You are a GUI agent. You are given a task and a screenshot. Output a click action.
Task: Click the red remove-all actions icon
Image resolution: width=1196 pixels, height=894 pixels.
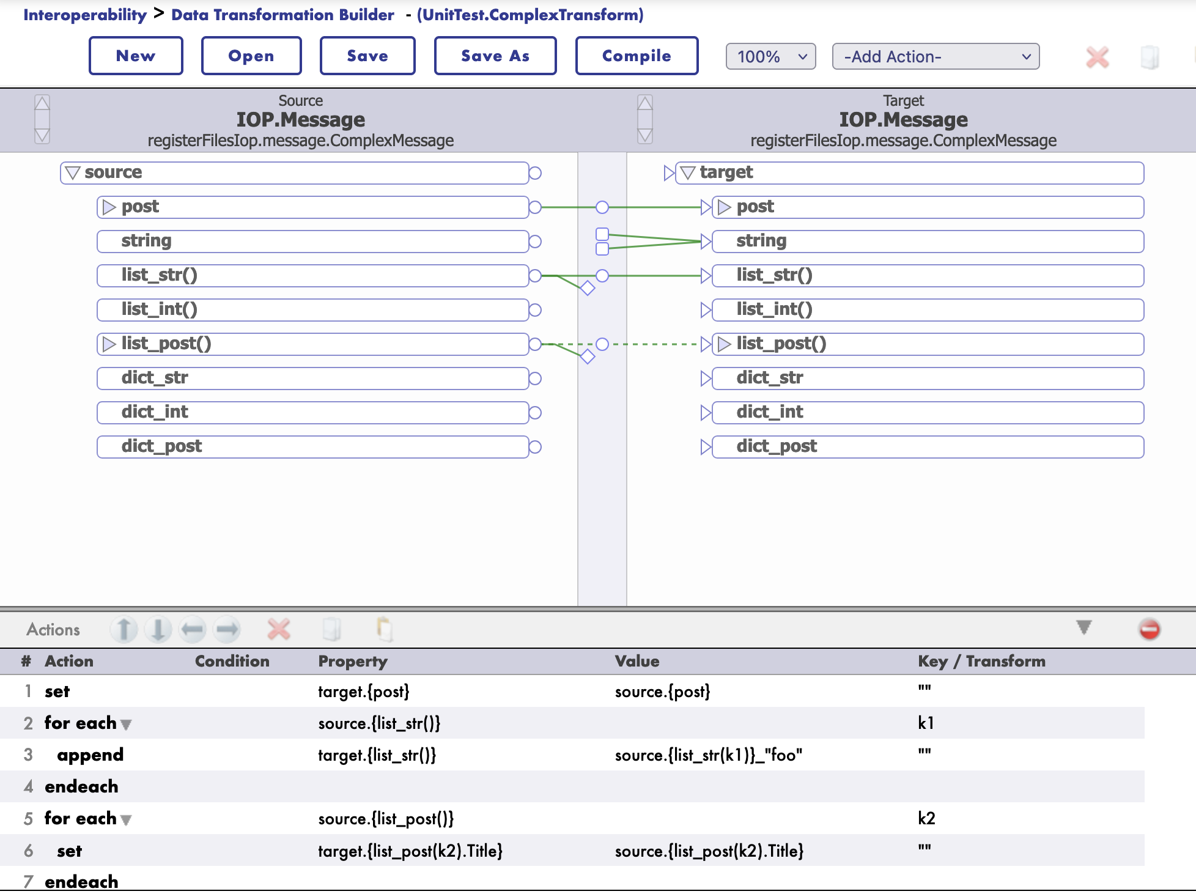(x=1150, y=629)
